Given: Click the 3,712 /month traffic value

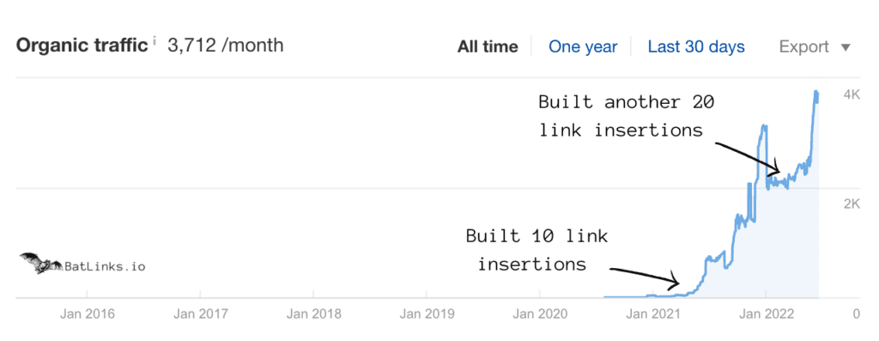Looking at the screenshot, I should coord(226,45).
